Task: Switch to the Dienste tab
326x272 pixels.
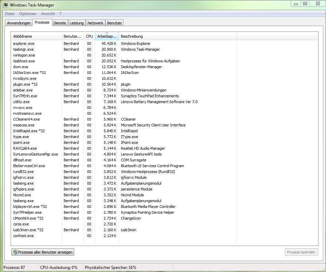Action: (60, 23)
